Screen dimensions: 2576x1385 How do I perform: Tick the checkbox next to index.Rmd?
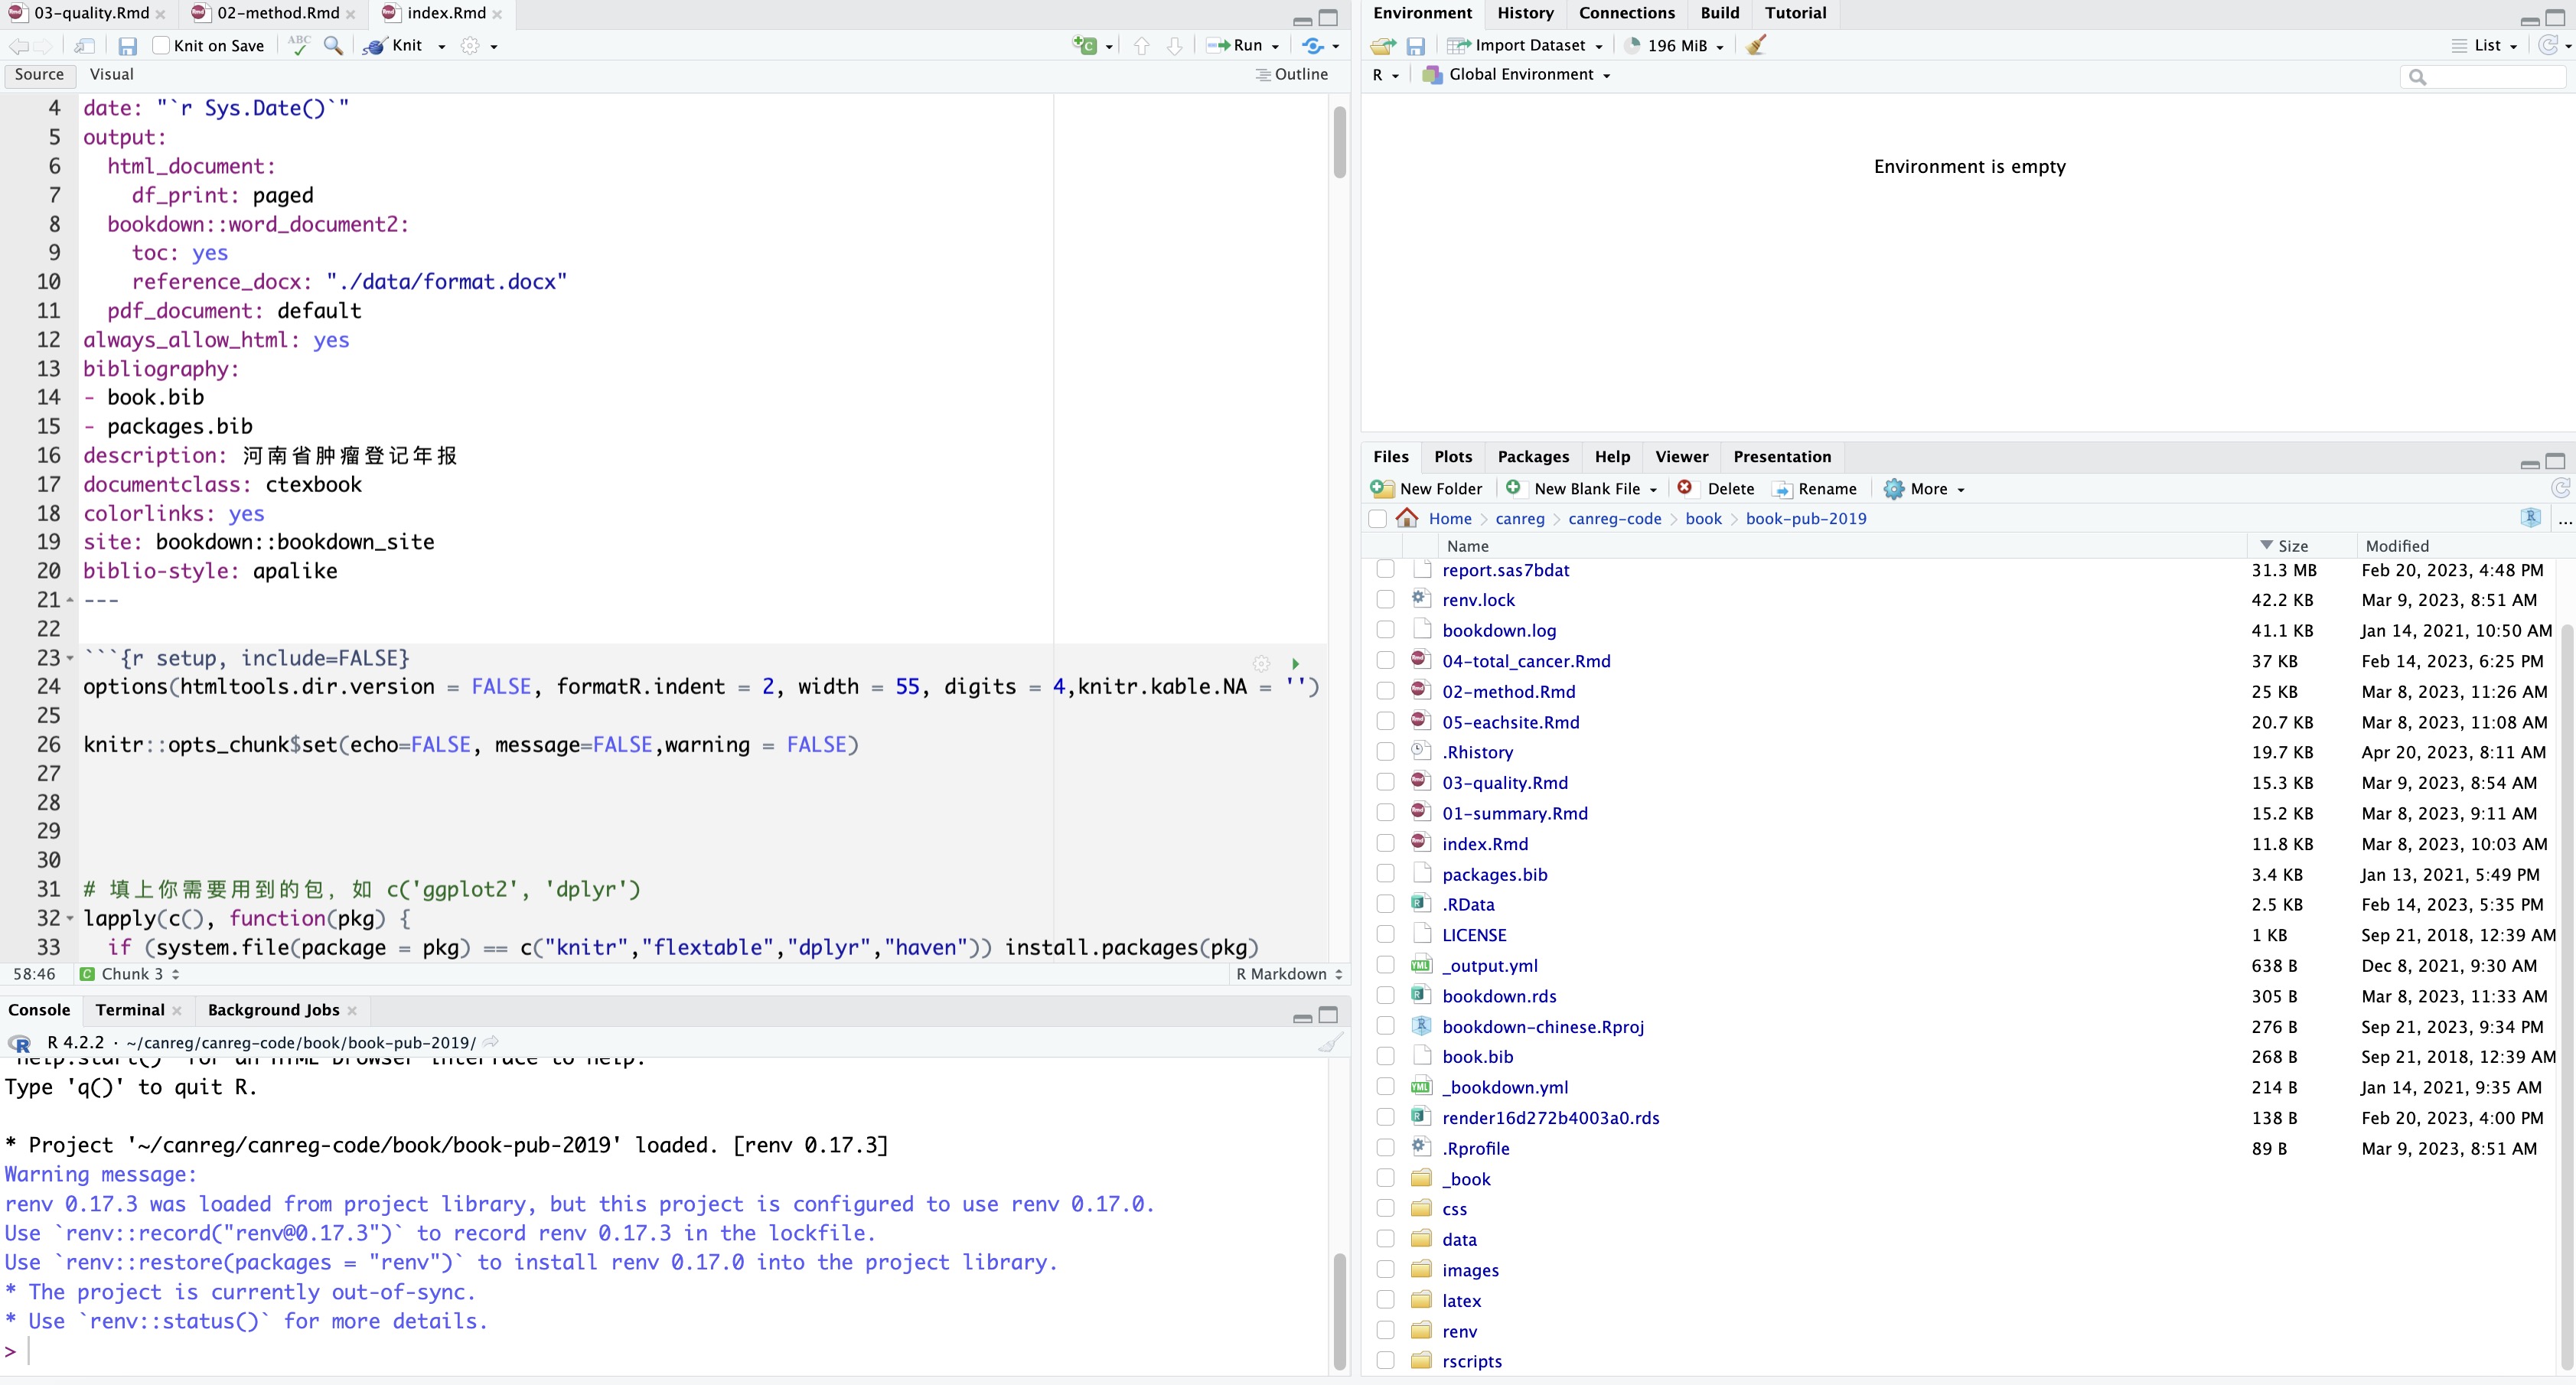(x=1385, y=843)
